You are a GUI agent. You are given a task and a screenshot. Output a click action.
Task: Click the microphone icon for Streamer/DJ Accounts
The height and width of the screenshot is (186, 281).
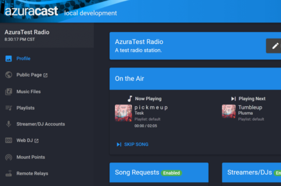coord(9,124)
